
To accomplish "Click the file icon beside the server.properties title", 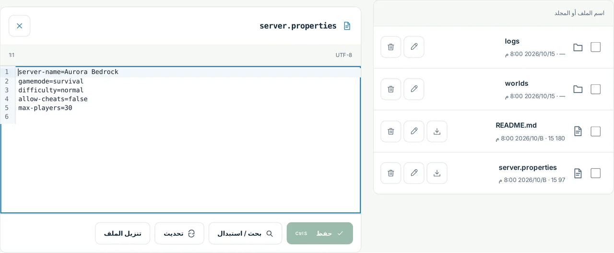I will click(347, 26).
